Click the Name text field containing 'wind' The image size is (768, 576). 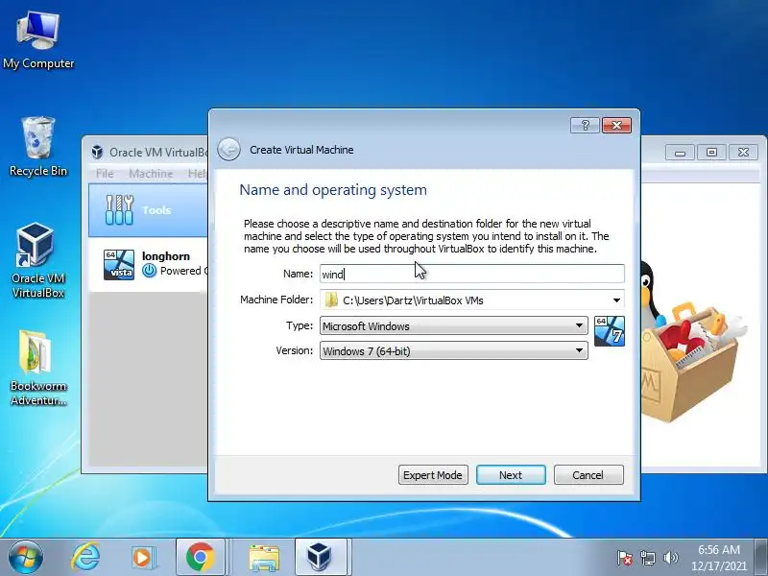pyautogui.click(x=472, y=274)
